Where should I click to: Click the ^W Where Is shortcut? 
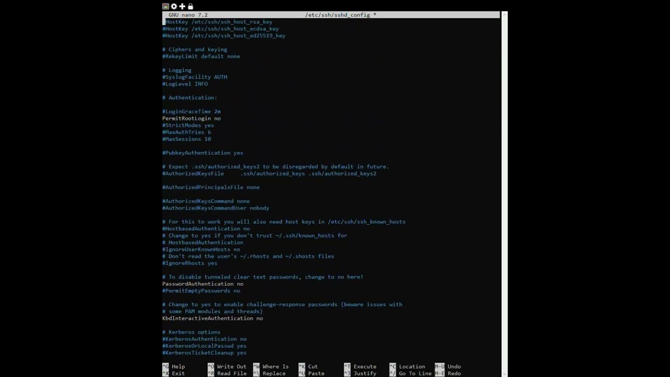(x=271, y=367)
